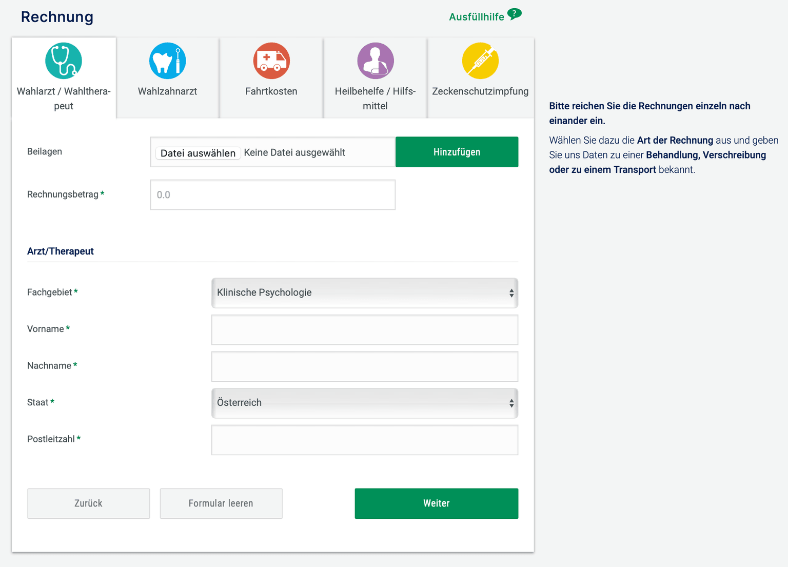The width and height of the screenshot is (788, 567).
Task: Click Formular leeren button
Action: coord(221,503)
